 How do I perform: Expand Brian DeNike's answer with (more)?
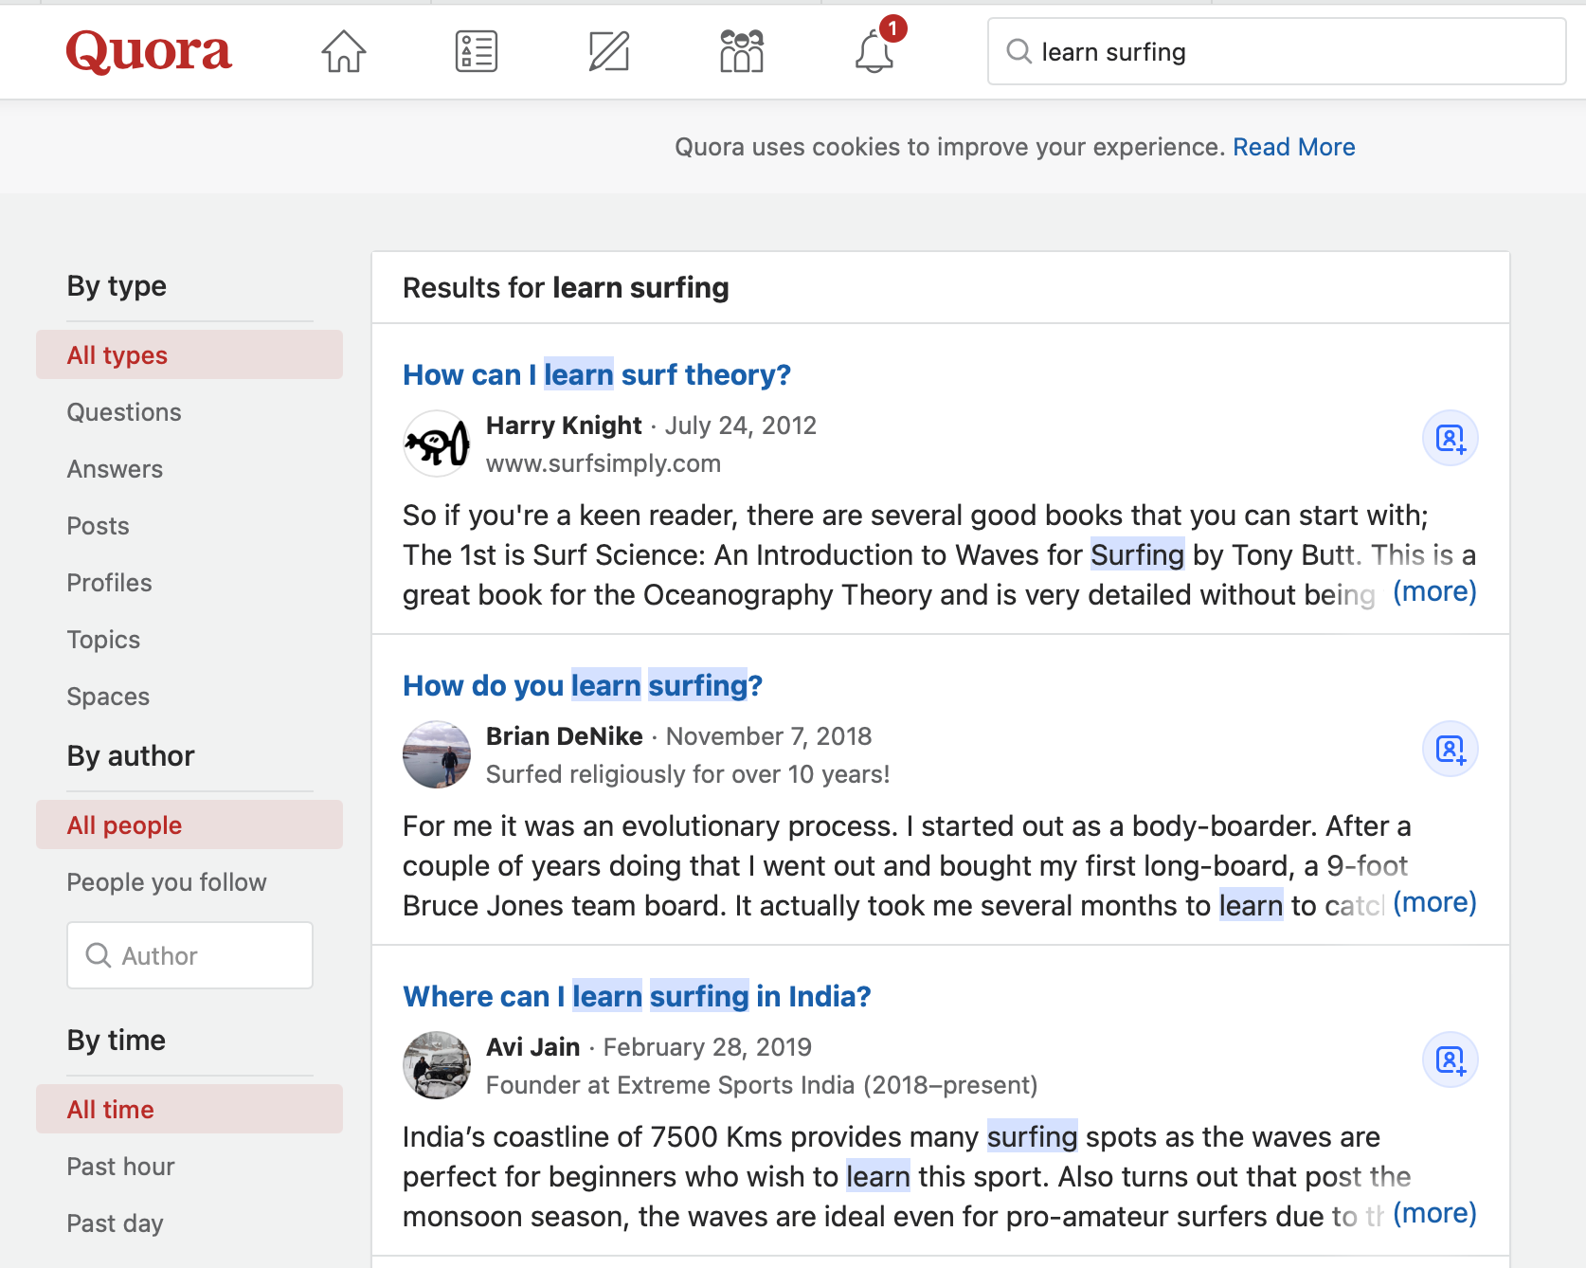pyautogui.click(x=1434, y=903)
